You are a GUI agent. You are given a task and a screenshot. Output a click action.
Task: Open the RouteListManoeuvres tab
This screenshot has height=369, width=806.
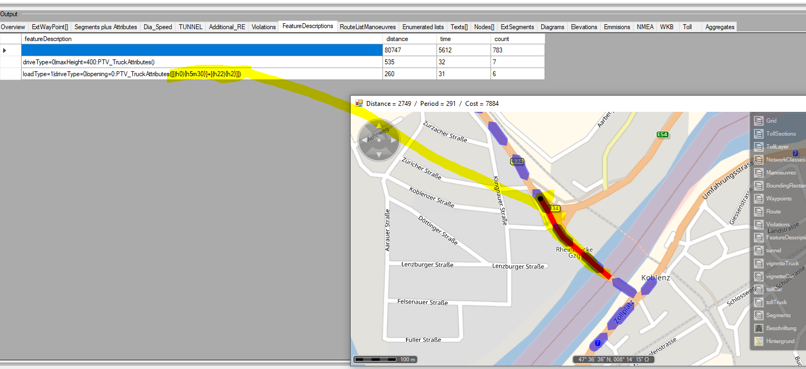[367, 27]
